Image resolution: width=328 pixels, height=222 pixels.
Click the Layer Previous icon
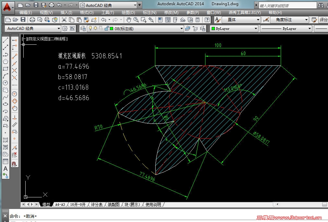tap(195, 29)
